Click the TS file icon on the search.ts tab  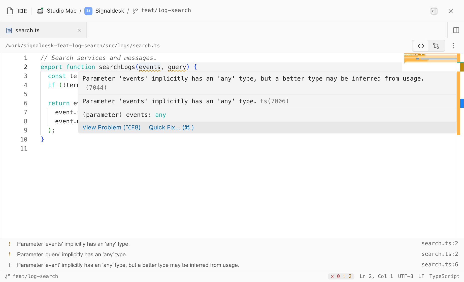point(9,30)
